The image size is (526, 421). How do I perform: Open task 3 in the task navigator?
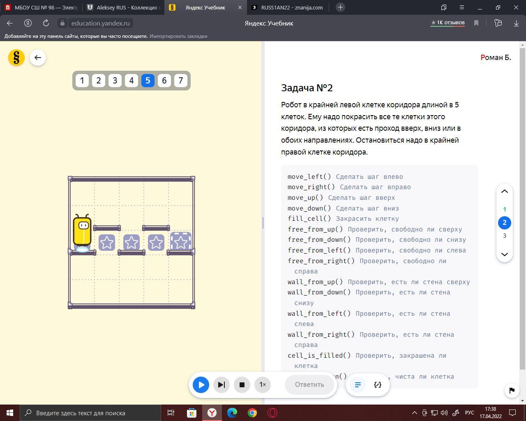(505, 236)
